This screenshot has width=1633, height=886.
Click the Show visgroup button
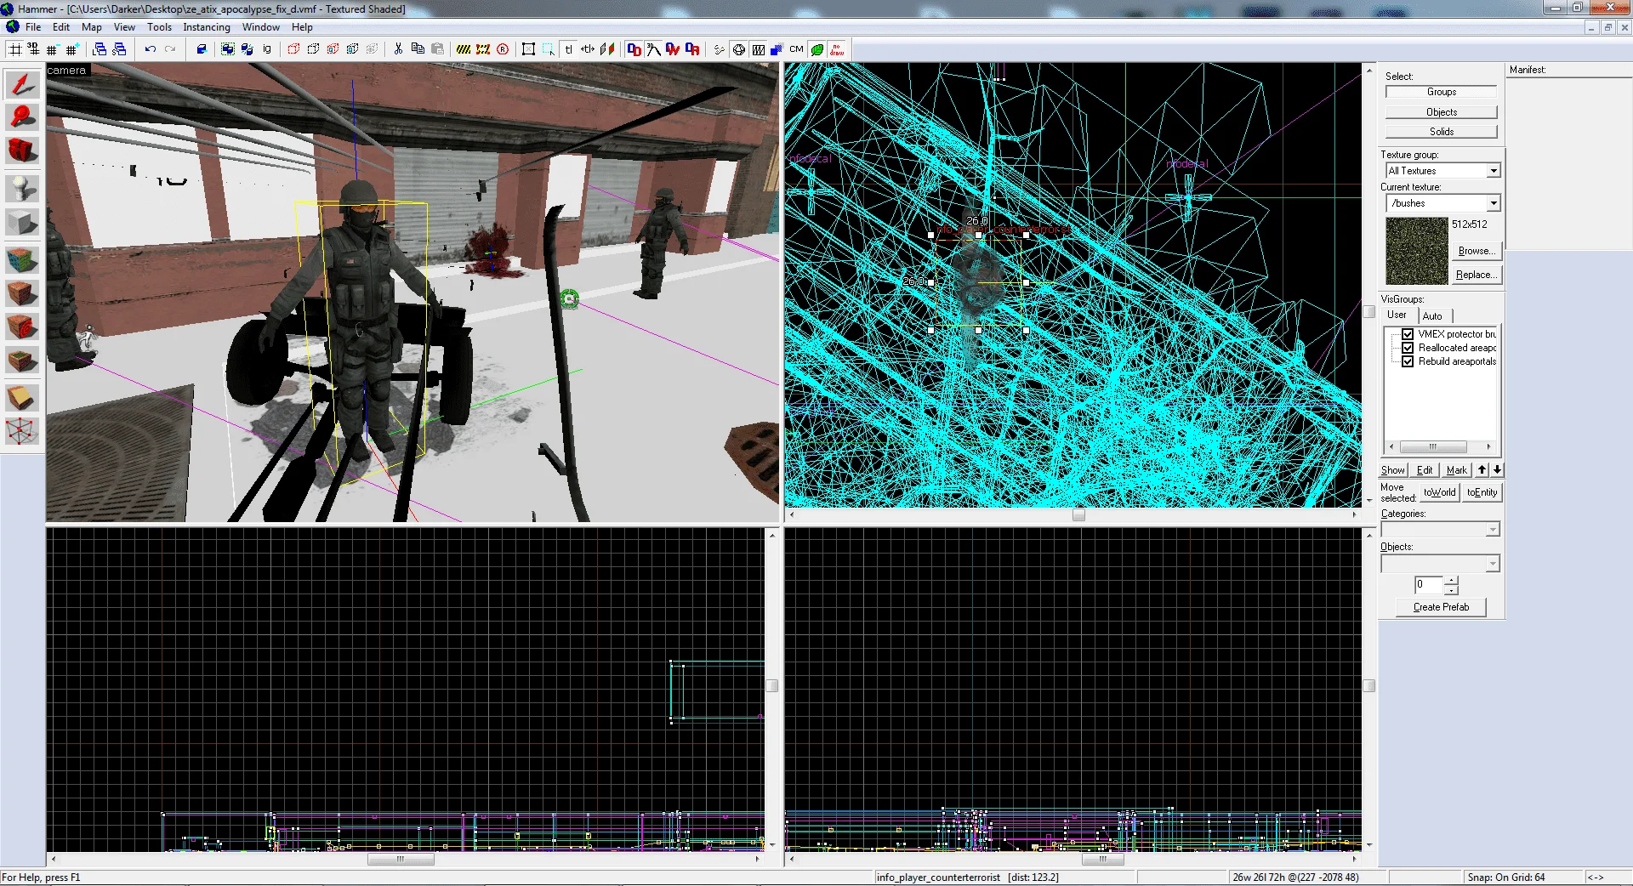pyautogui.click(x=1392, y=470)
